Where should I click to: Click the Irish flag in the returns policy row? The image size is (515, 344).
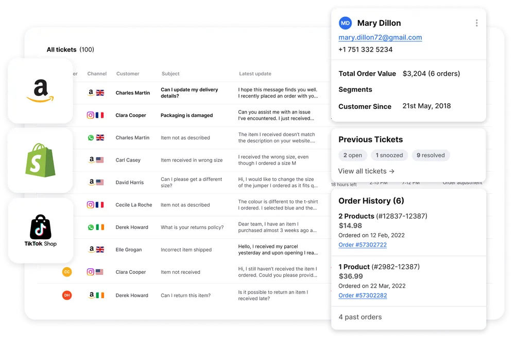pos(100,227)
